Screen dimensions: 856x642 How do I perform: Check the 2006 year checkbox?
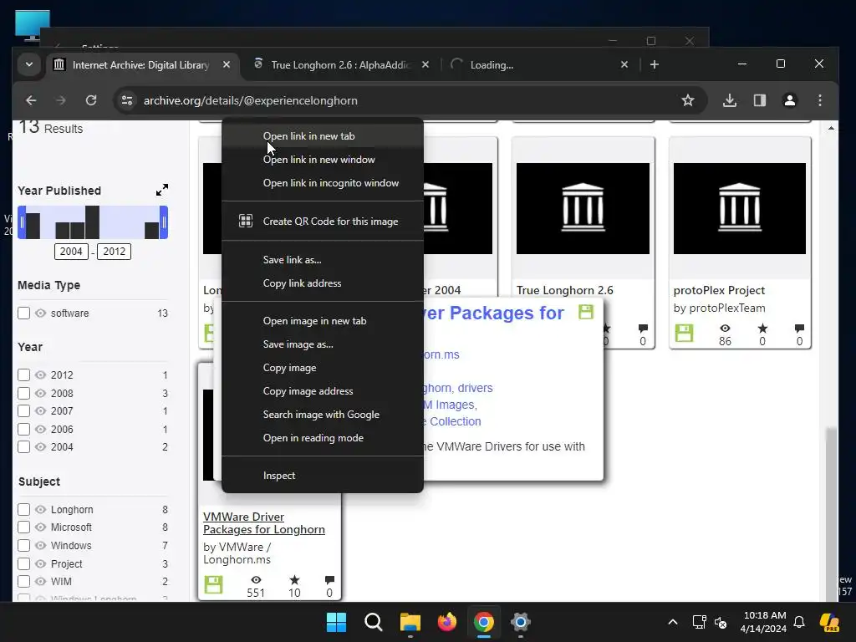pos(23,429)
